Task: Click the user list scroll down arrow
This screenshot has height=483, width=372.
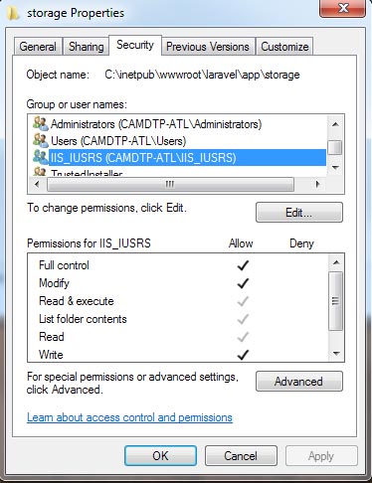Action: 335,168
